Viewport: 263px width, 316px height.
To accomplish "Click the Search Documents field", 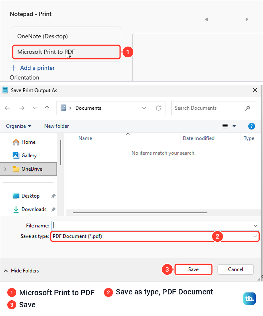I will click(214, 108).
